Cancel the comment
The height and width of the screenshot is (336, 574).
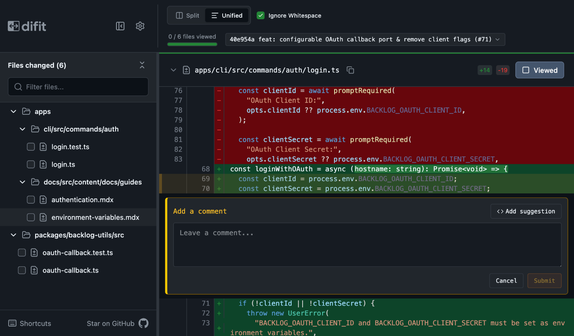[506, 281]
